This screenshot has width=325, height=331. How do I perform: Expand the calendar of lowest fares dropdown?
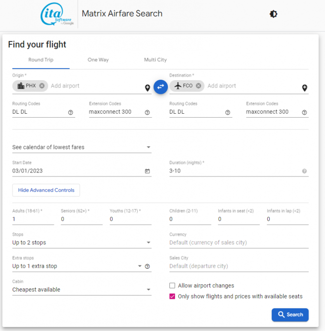pyautogui.click(x=81, y=147)
